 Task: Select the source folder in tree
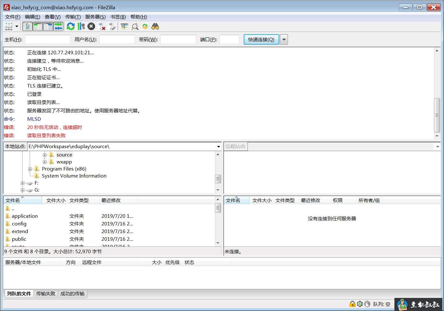point(64,155)
